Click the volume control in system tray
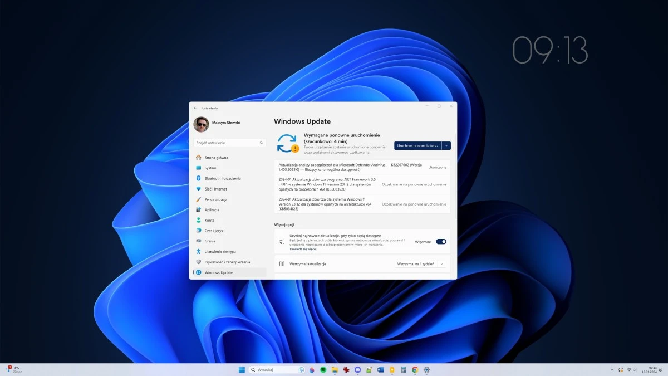The width and height of the screenshot is (668, 376). (x=635, y=369)
